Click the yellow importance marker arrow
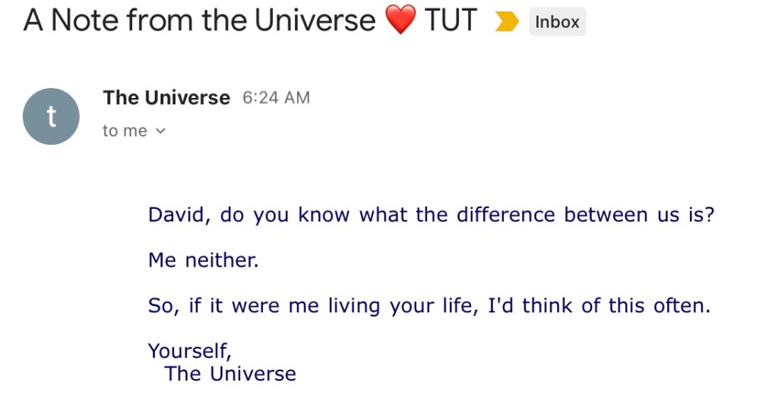Image resolution: width=778 pixels, height=414 pixels. point(505,23)
